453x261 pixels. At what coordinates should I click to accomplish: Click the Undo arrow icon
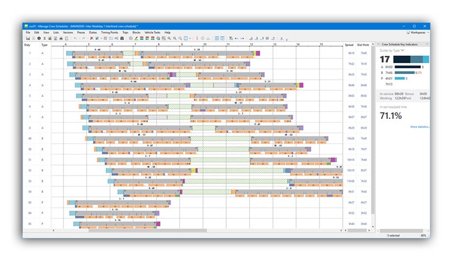[x=75, y=38]
